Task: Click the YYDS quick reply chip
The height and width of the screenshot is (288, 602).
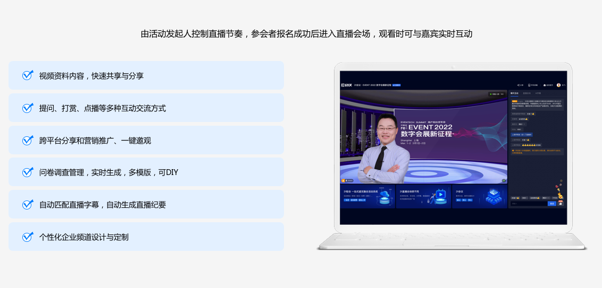Action: [x=555, y=198]
